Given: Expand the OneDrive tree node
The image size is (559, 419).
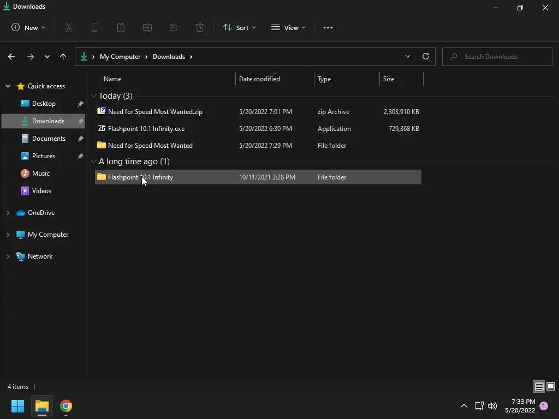Looking at the screenshot, I should (8, 213).
